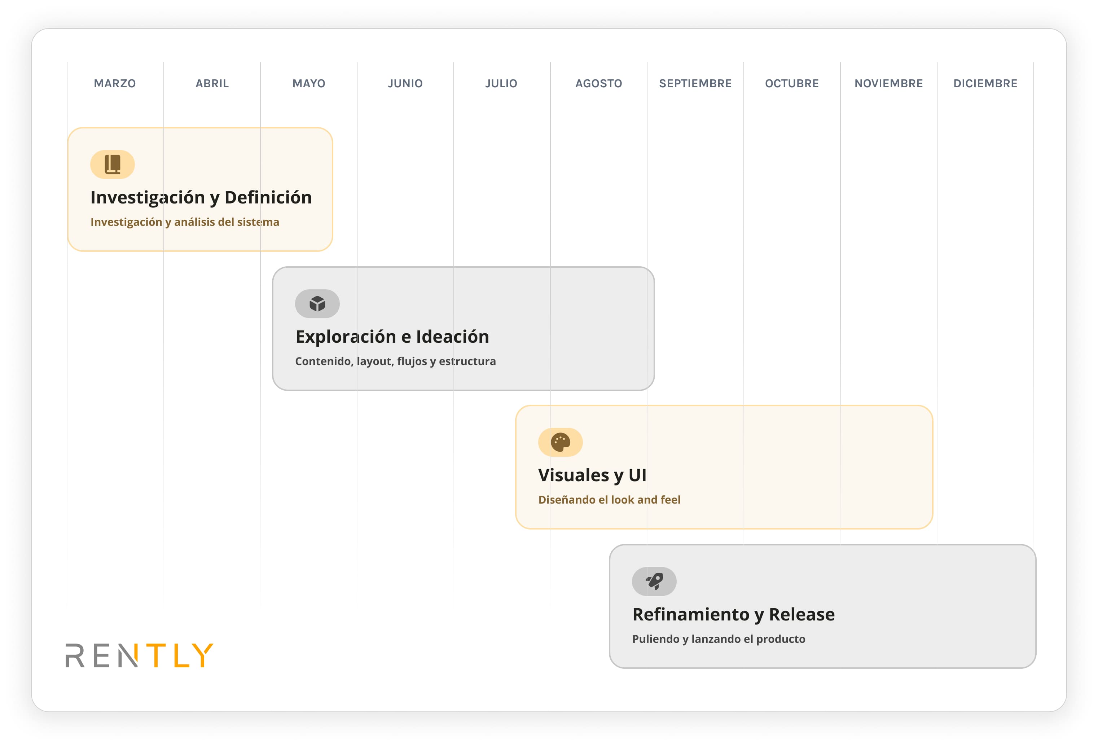Image resolution: width=1098 pixels, height=746 pixels.
Task: Open the Exploración e Ideación title
Action: coord(392,337)
